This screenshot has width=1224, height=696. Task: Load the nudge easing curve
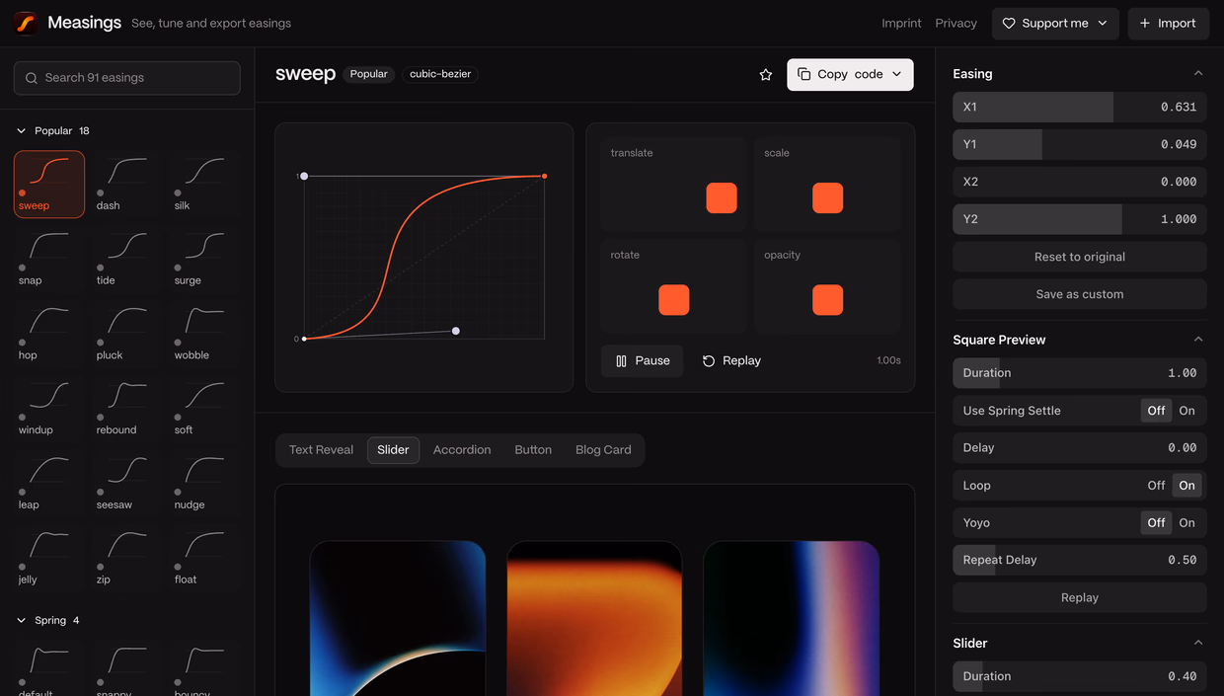pos(205,484)
